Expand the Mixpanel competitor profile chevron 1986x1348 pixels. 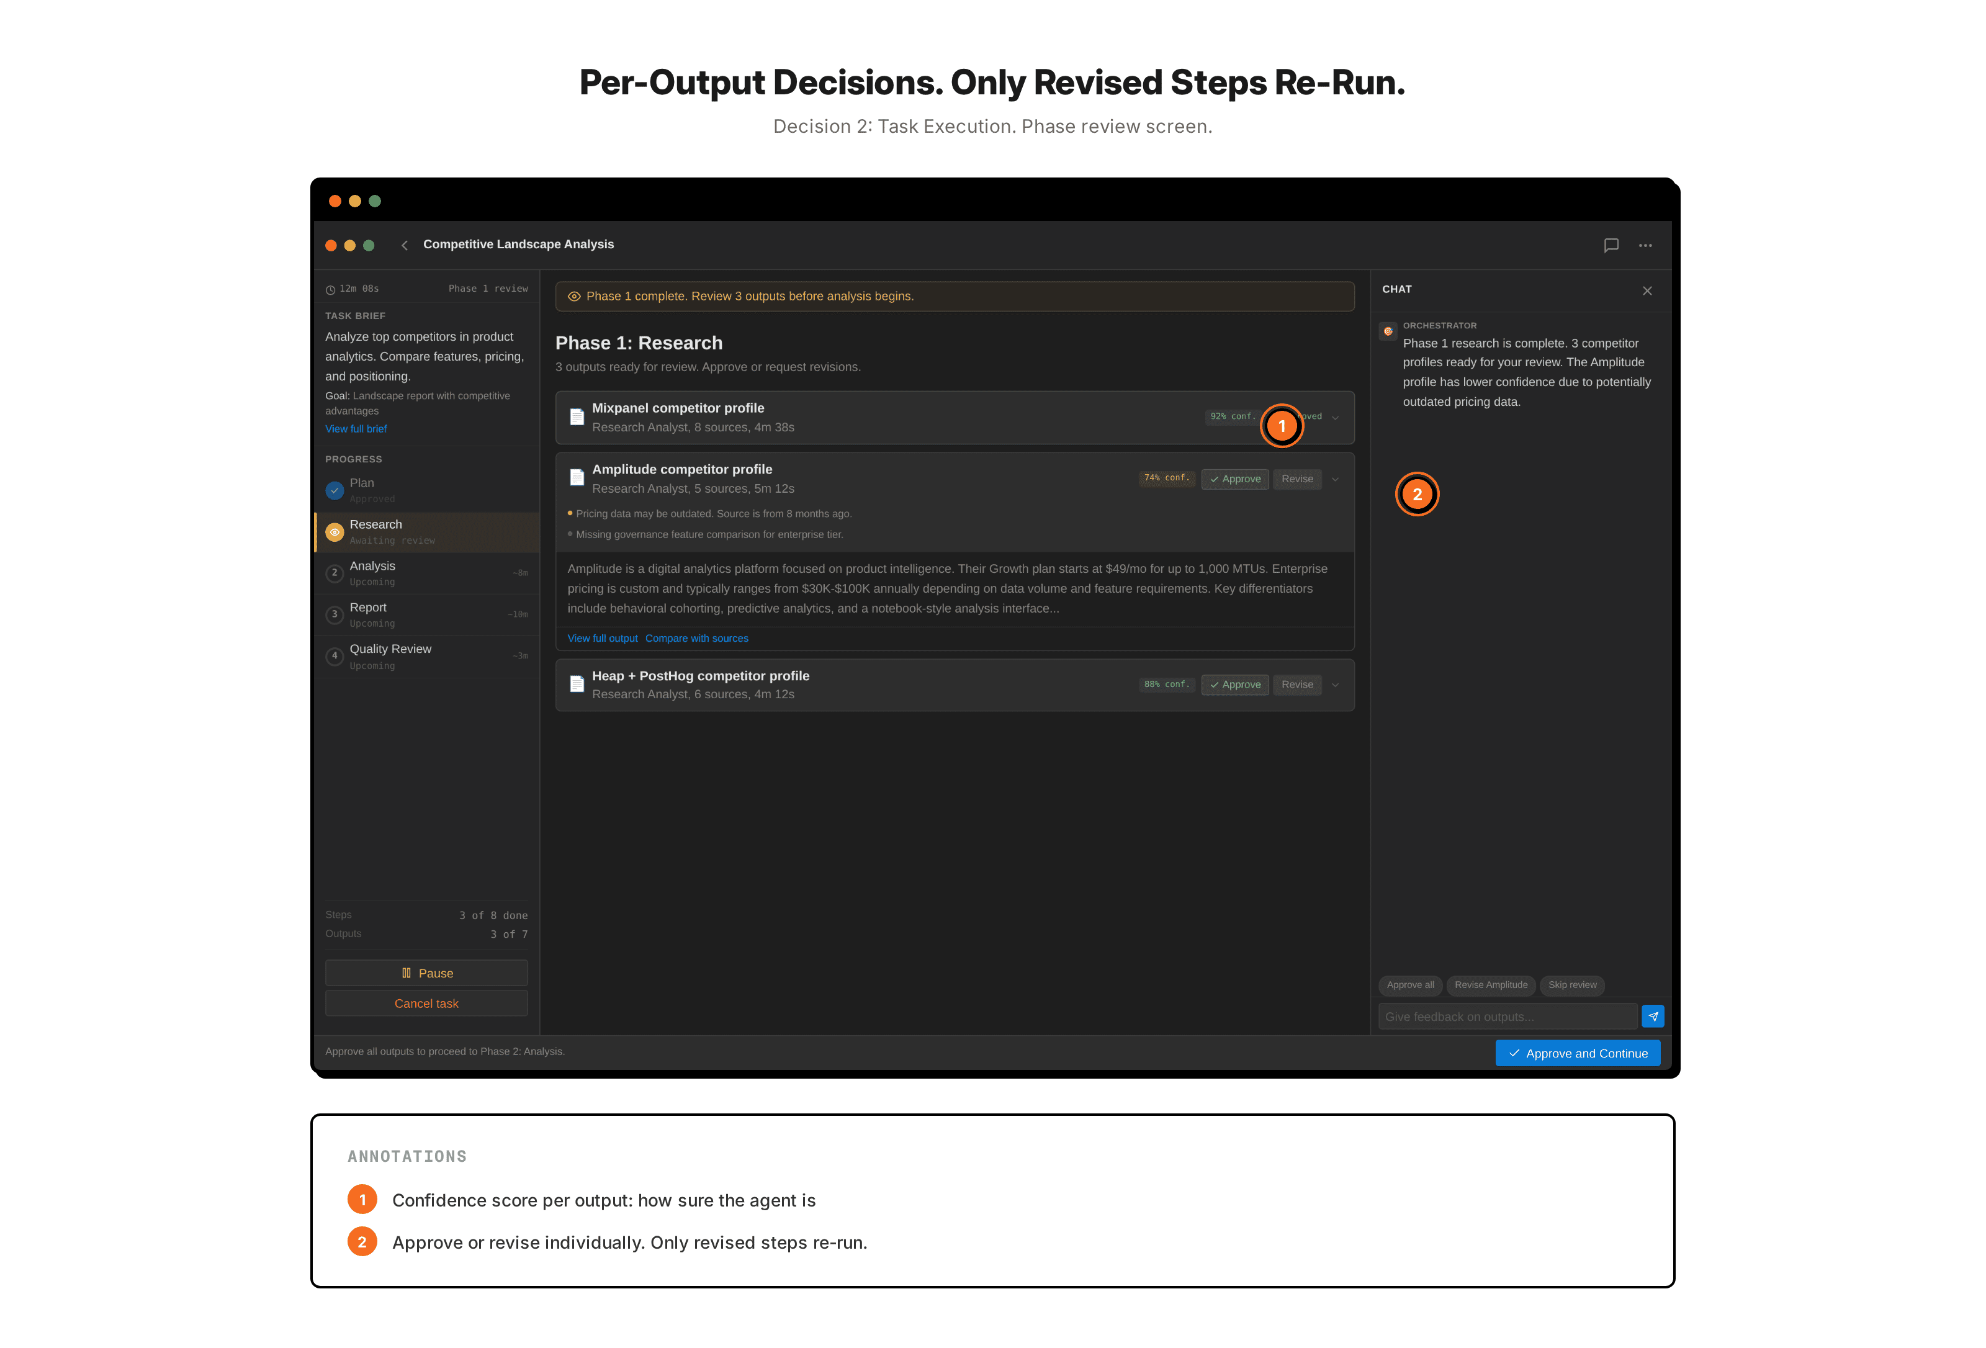(1335, 418)
